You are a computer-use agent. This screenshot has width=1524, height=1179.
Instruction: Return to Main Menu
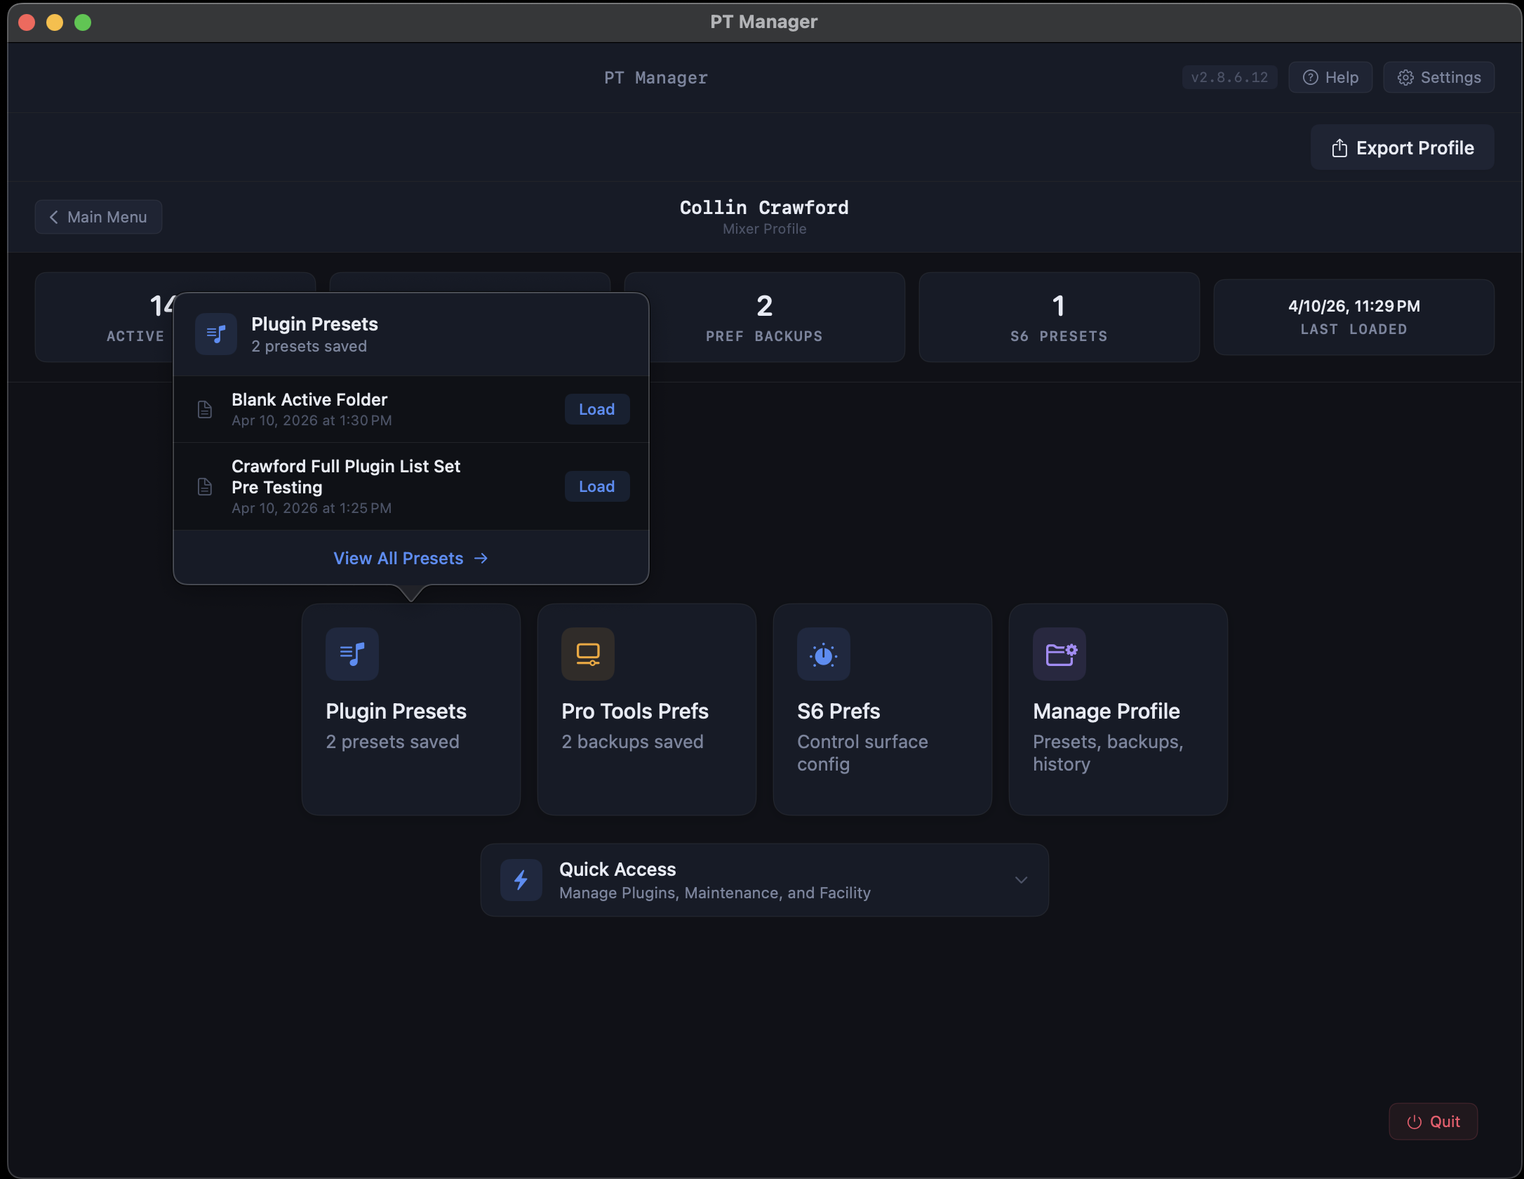(x=98, y=218)
